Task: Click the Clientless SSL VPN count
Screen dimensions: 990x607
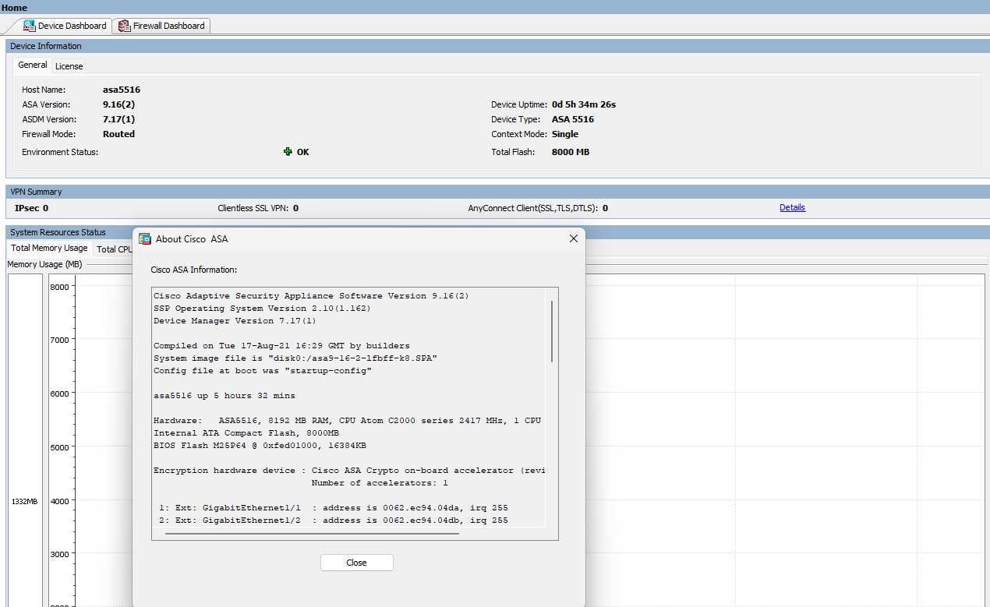Action: pos(295,208)
